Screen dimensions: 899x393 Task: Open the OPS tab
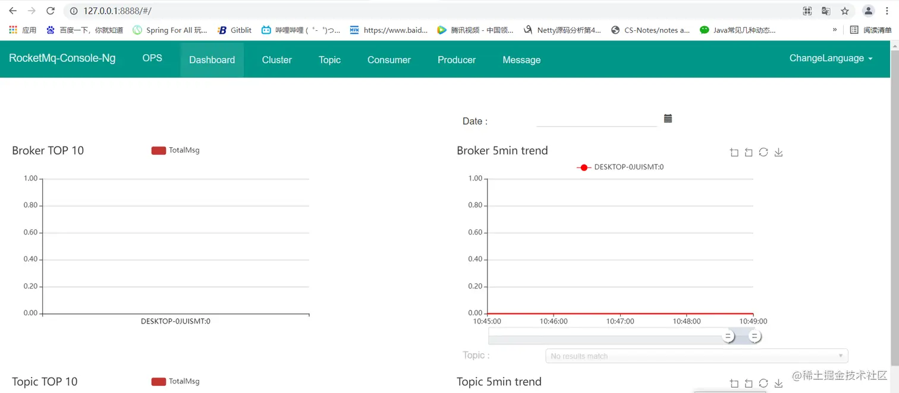pyautogui.click(x=152, y=58)
